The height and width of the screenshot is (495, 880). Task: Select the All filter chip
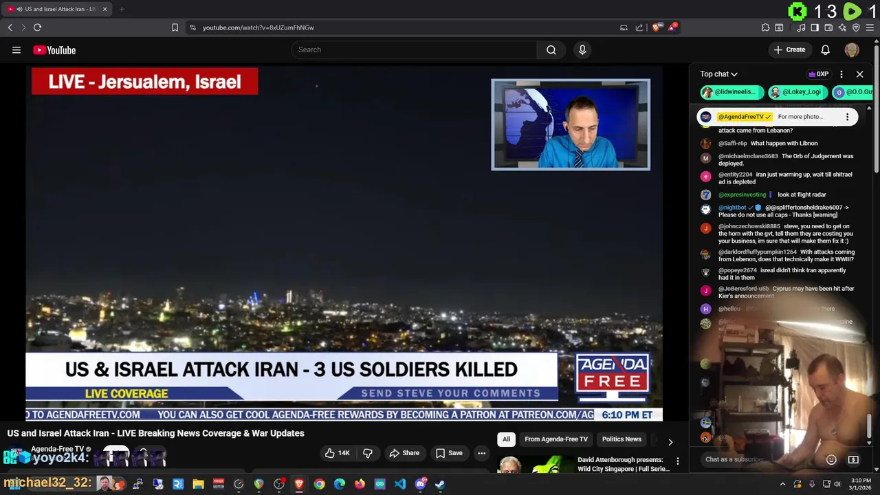507,439
